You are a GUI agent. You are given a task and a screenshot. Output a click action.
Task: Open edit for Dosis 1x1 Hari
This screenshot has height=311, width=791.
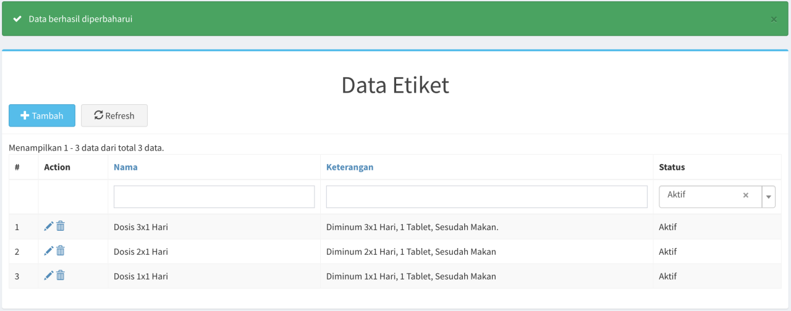coord(49,276)
